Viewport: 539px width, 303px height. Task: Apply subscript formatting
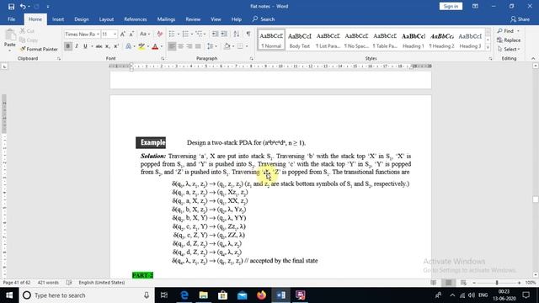click(108, 46)
